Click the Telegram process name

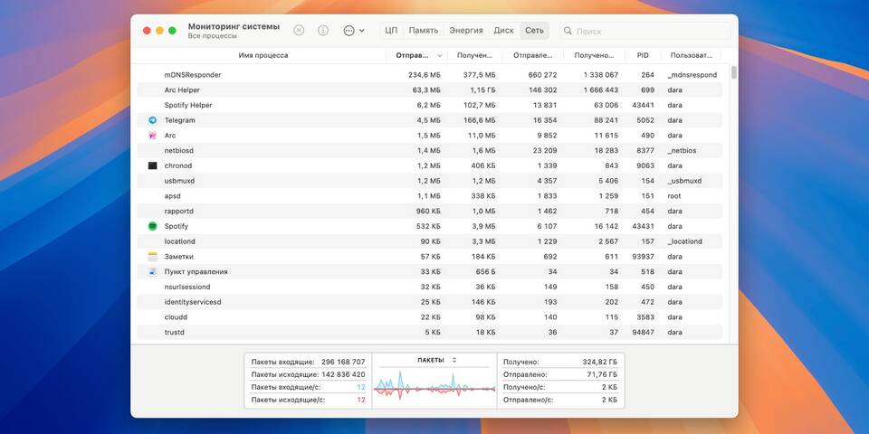click(179, 120)
